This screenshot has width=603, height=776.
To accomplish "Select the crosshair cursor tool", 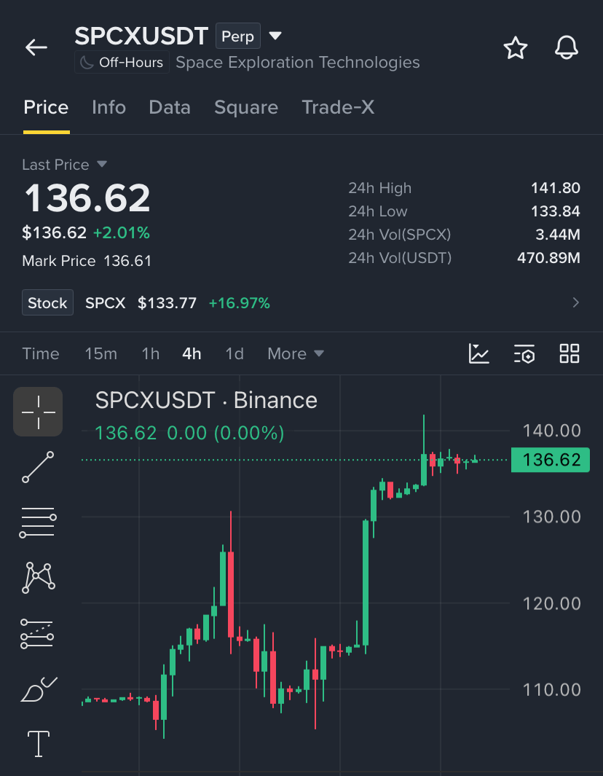I will click(38, 412).
